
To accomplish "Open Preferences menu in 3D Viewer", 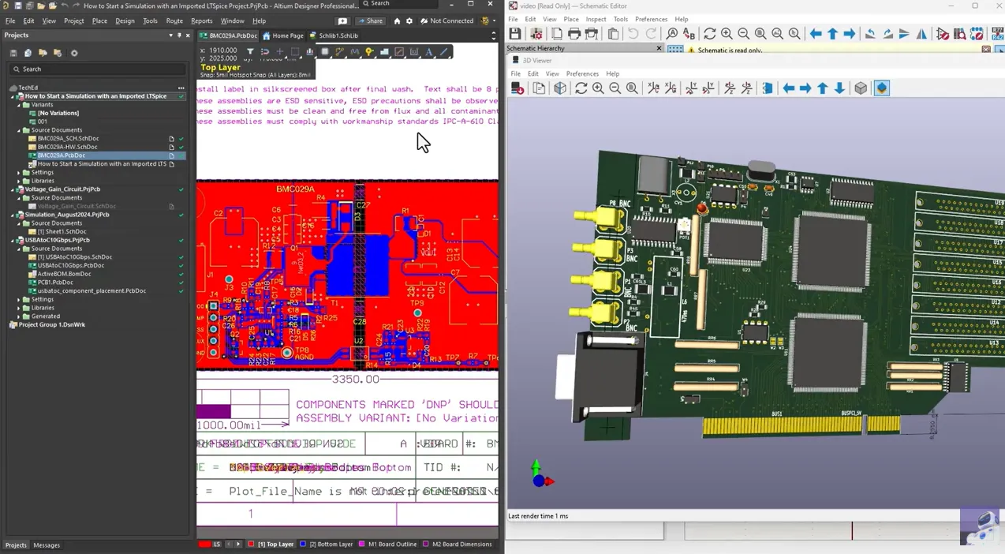I will click(582, 73).
